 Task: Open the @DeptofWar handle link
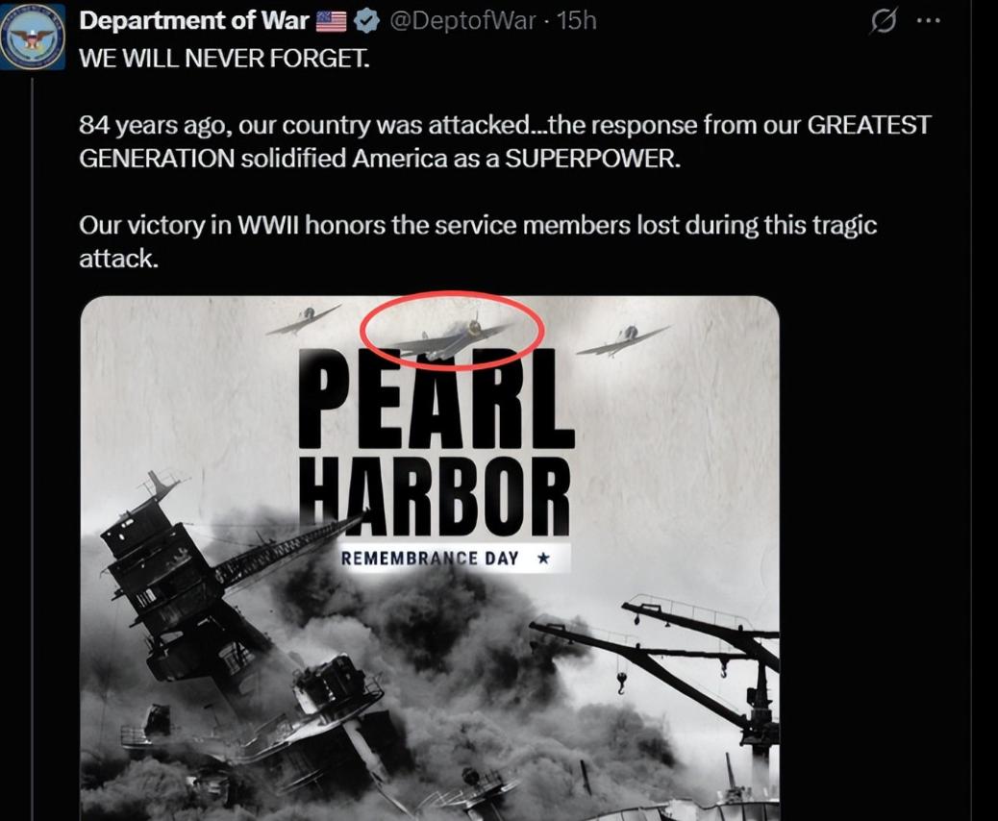click(462, 20)
